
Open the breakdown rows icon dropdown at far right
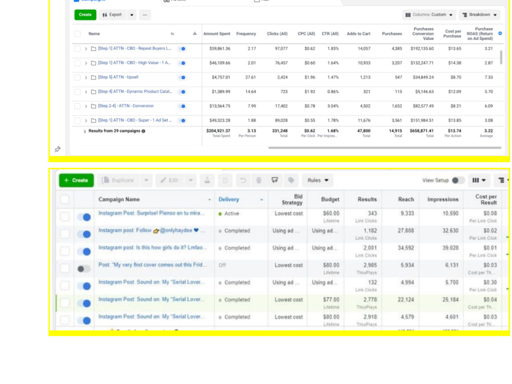pyautogui.click(x=503, y=180)
